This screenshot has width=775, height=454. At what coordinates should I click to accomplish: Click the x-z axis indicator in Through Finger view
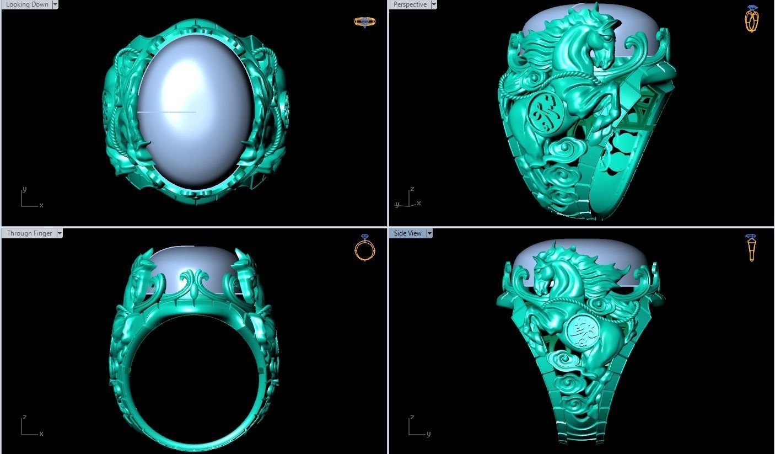click(31, 426)
